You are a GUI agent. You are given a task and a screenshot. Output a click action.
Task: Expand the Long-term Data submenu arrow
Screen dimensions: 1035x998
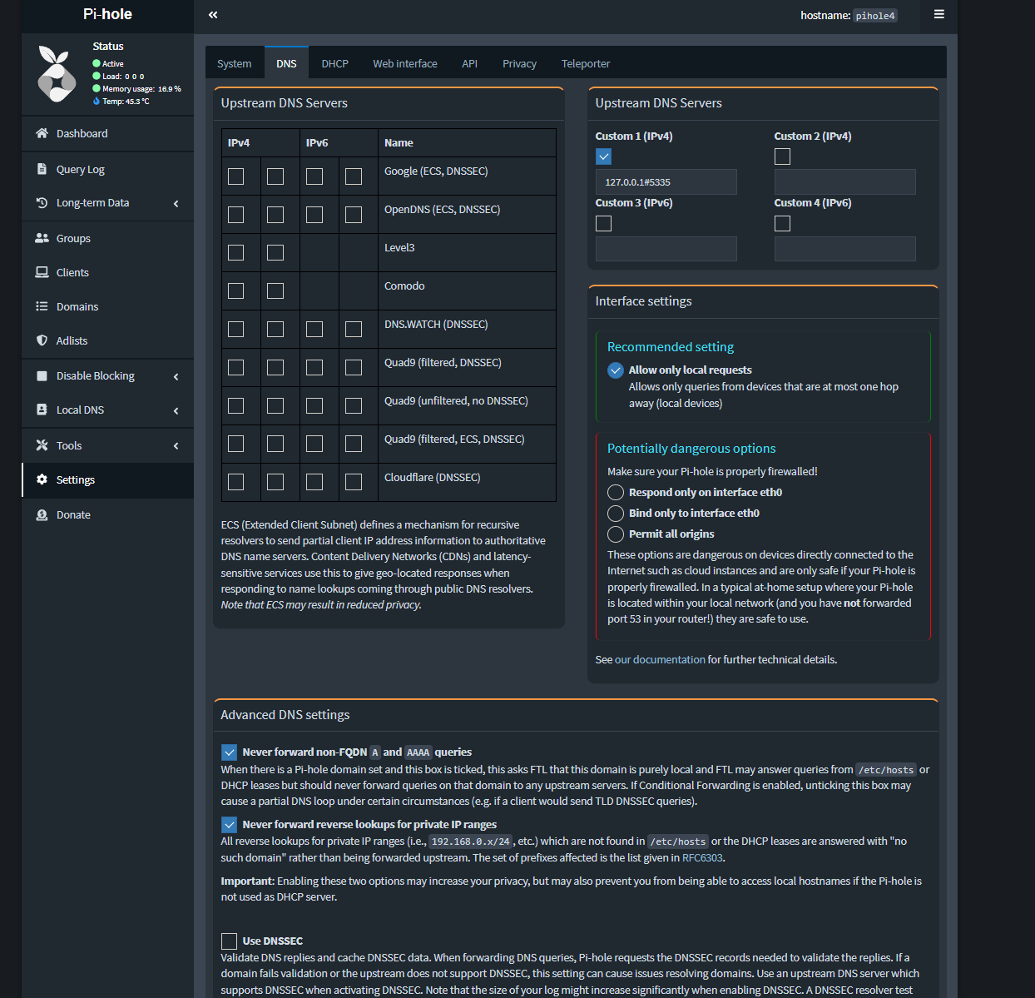tap(176, 204)
